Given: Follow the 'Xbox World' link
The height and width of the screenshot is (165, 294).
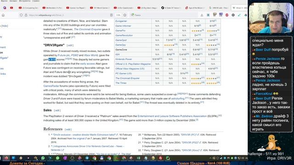Looking at the screenshot, I should tap(91, 55).
